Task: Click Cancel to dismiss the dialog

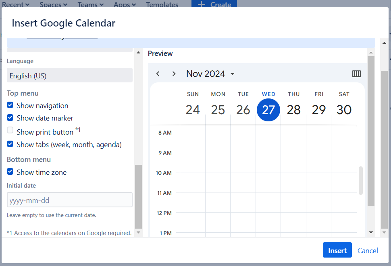Action: coord(367,250)
